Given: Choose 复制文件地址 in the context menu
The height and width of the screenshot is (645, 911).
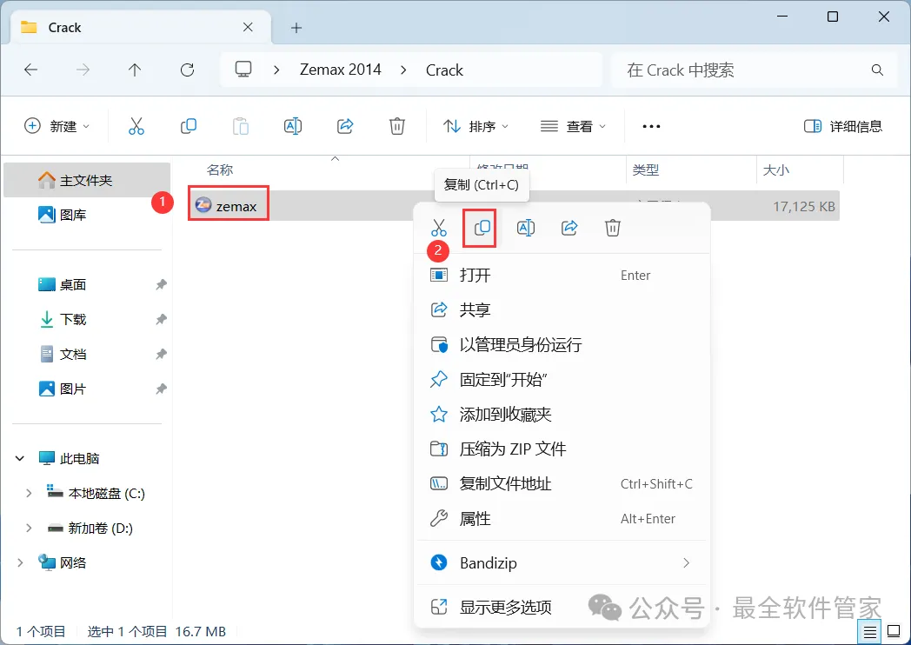Looking at the screenshot, I should pos(562,483).
